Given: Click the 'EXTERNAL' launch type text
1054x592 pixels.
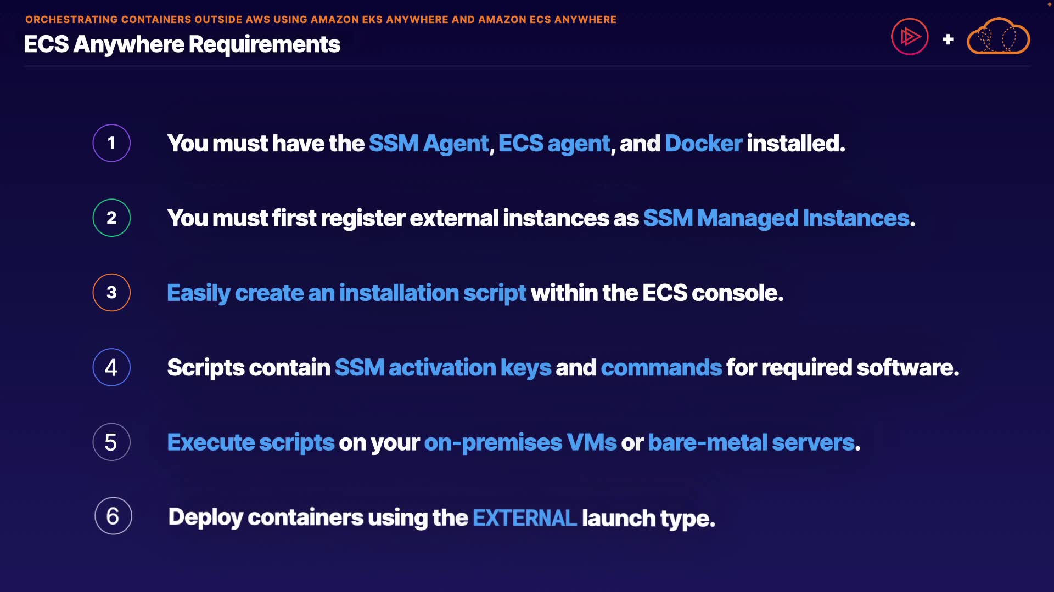Looking at the screenshot, I should [524, 518].
